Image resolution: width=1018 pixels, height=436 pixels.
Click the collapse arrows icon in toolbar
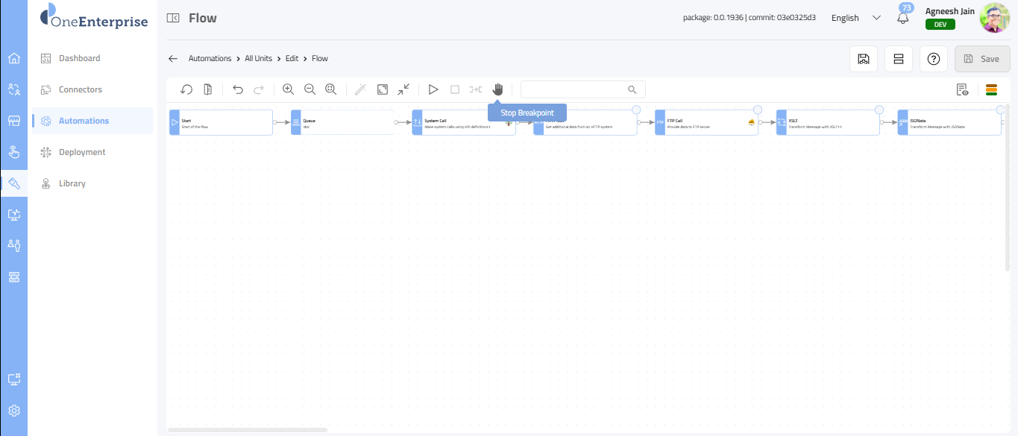coord(403,89)
